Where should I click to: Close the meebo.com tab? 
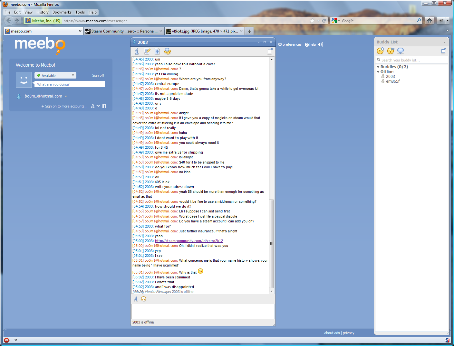pos(80,31)
